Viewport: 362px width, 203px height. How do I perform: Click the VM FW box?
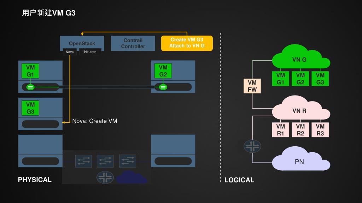pyautogui.click(x=252, y=86)
